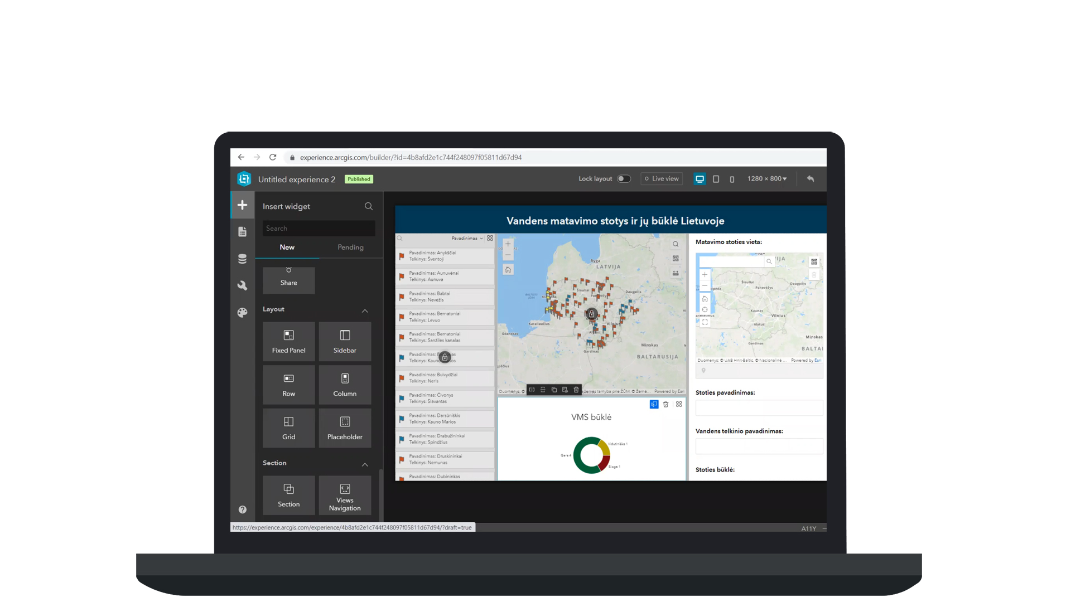This screenshot has height=602, width=1071.
Task: Select the Views Navigation widget
Action: [x=345, y=495]
